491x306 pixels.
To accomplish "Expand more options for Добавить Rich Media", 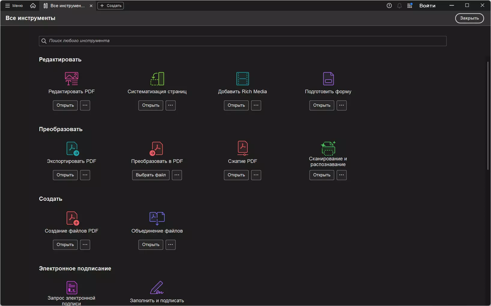I will [x=256, y=105].
